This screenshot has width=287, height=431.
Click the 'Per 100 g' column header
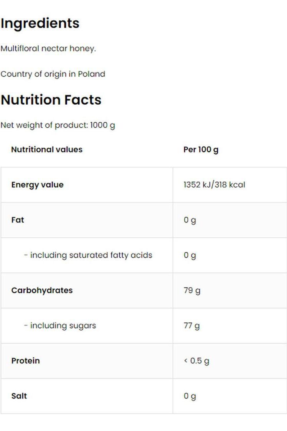(201, 150)
